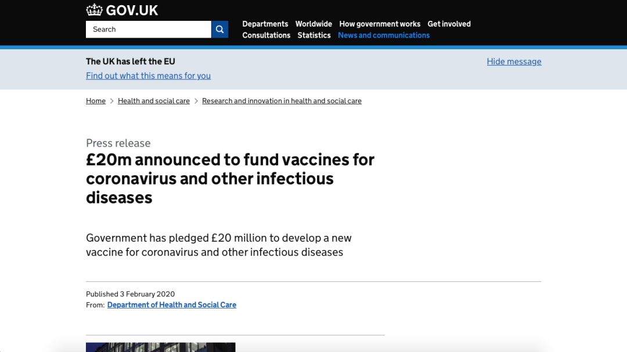Select News and communications tab
Image resolution: width=627 pixels, height=352 pixels.
384,35
